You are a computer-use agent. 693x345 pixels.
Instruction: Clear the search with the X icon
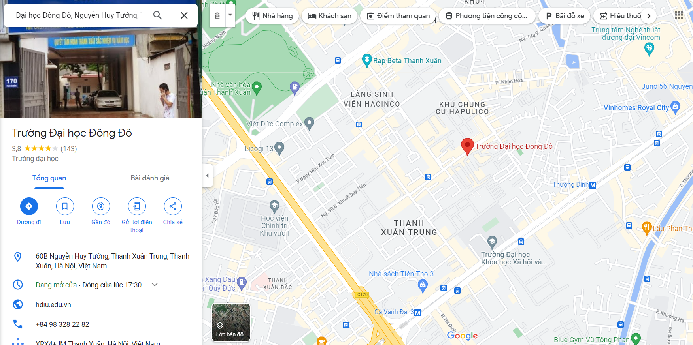pos(184,15)
